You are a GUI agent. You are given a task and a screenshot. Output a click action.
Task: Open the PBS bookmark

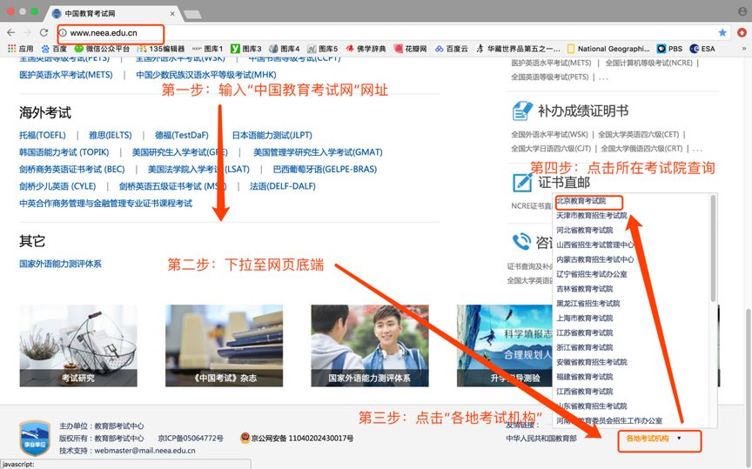669,49
